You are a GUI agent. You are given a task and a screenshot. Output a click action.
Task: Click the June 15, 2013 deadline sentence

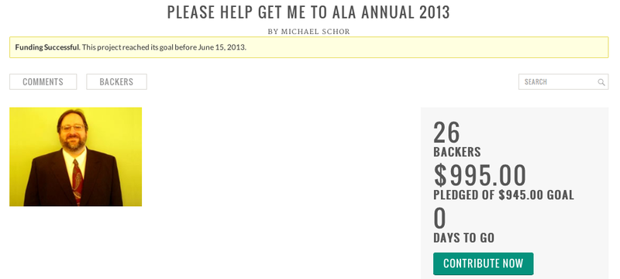pos(164,47)
